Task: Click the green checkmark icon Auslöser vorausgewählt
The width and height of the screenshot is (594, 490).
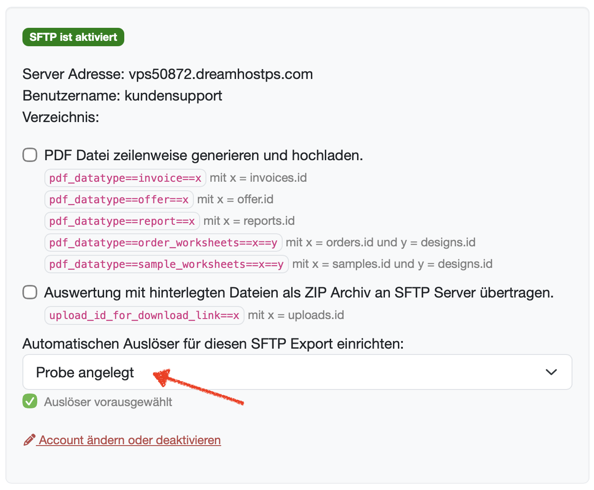Action: (x=30, y=401)
